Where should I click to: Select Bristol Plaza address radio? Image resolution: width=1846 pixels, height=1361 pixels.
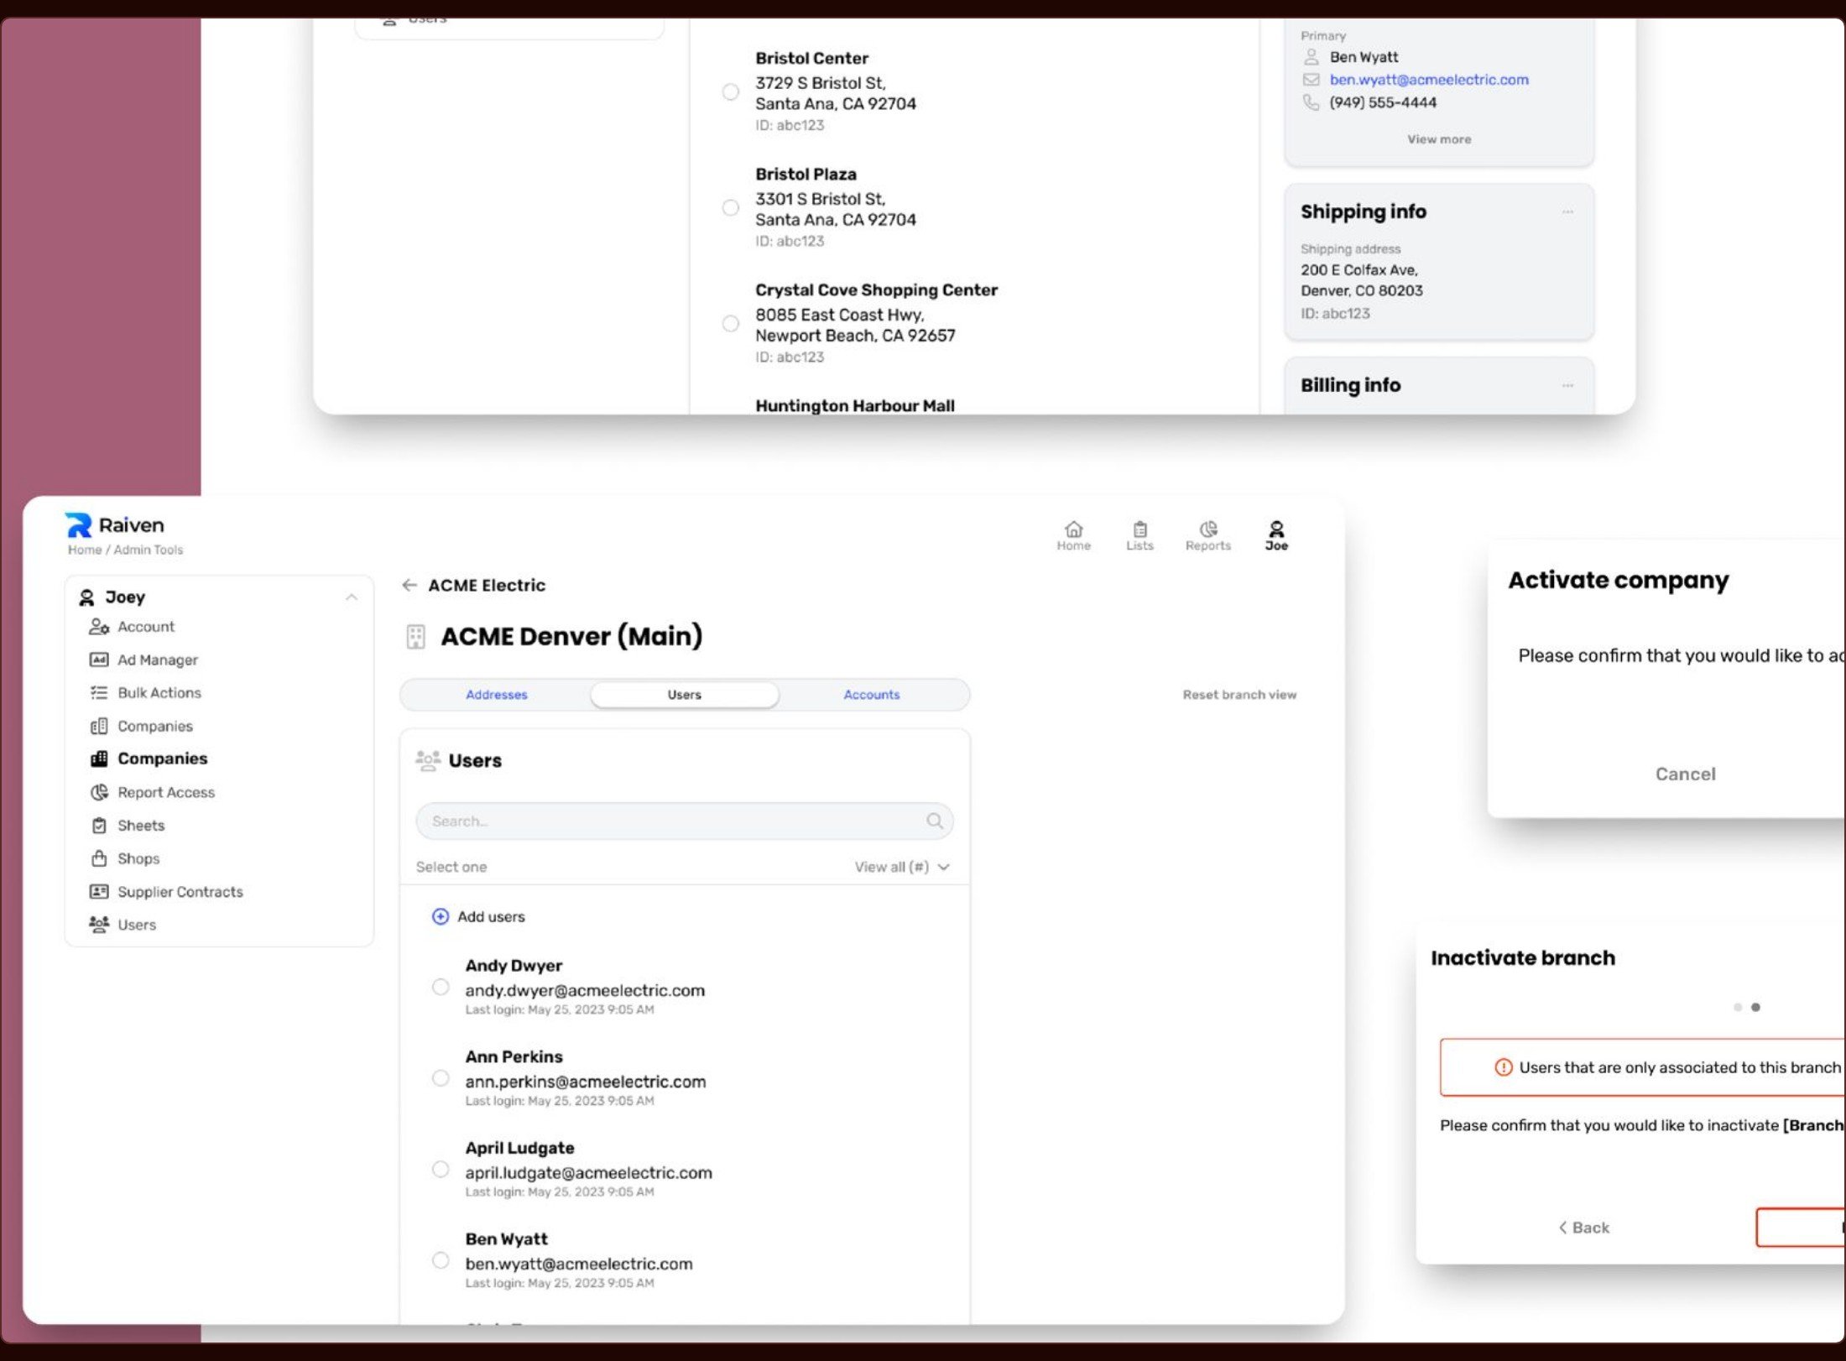pos(731,208)
